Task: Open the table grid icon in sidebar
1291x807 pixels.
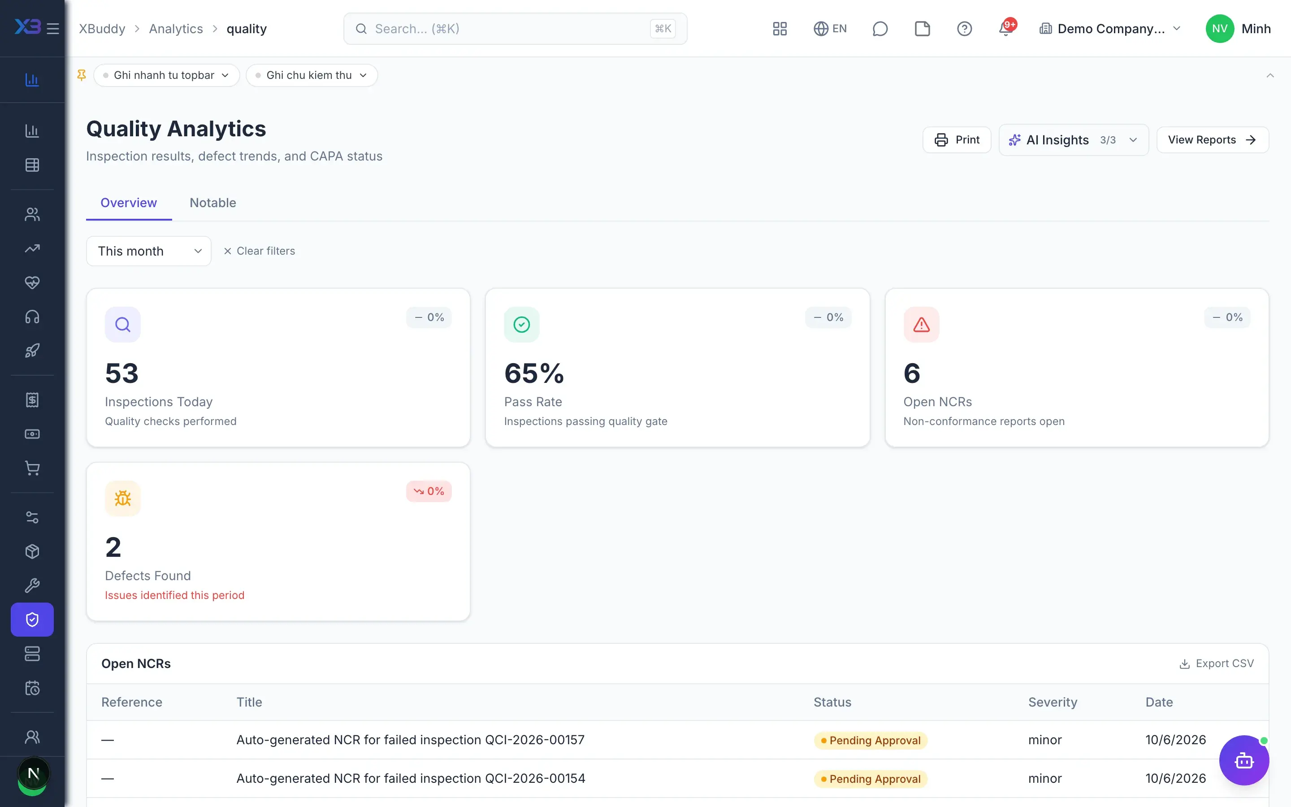Action: pos(32,165)
